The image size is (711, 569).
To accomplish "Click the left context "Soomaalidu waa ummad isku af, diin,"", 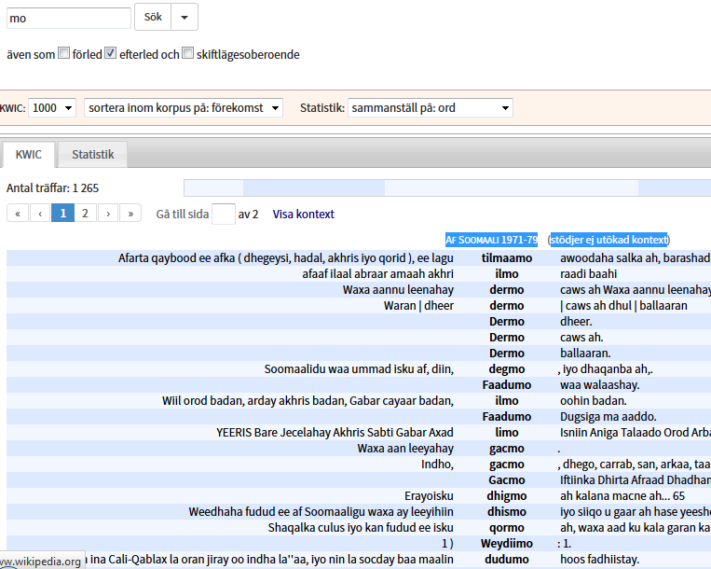I will (x=359, y=369).
